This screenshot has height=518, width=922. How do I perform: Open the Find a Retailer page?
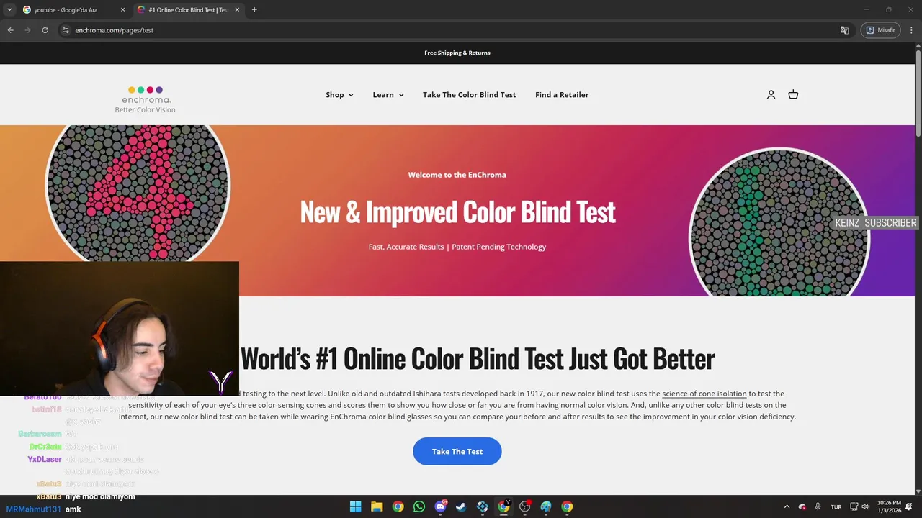562,94
